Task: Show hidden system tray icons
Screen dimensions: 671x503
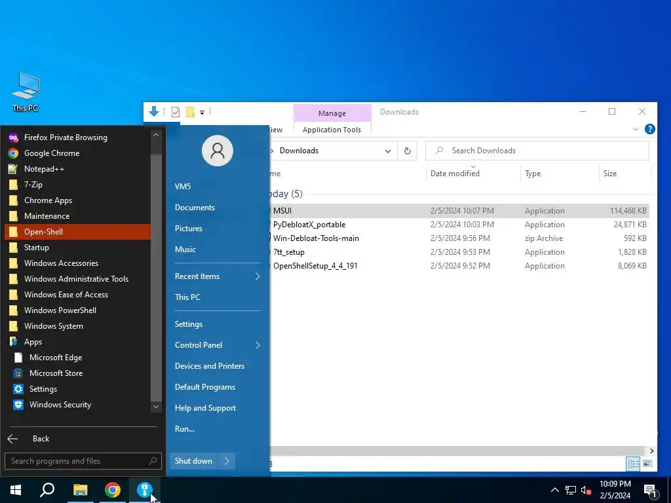Action: click(x=554, y=490)
